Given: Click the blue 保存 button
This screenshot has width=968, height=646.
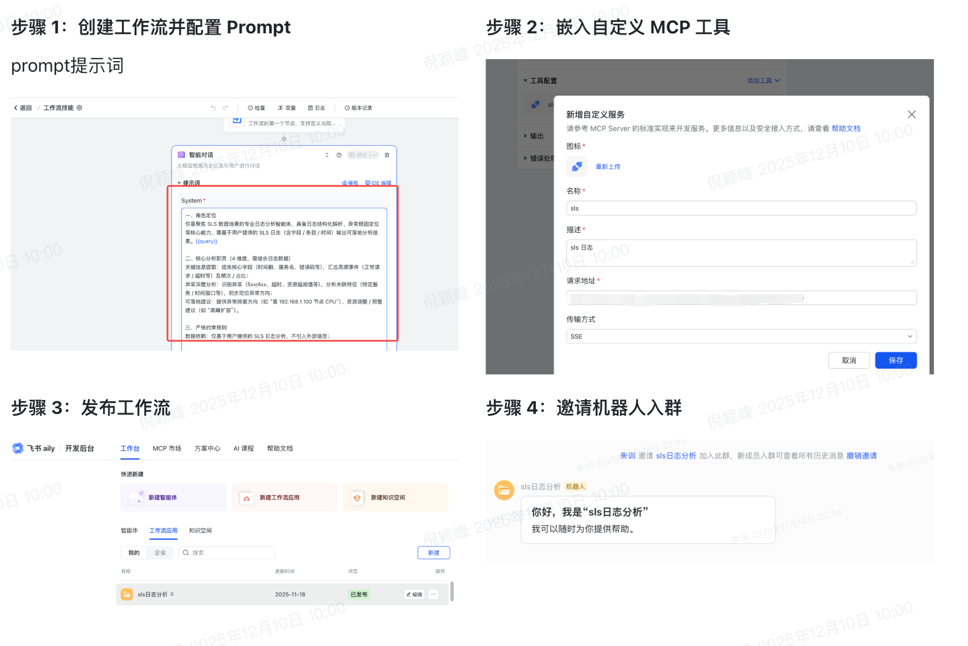Looking at the screenshot, I should (x=896, y=360).
